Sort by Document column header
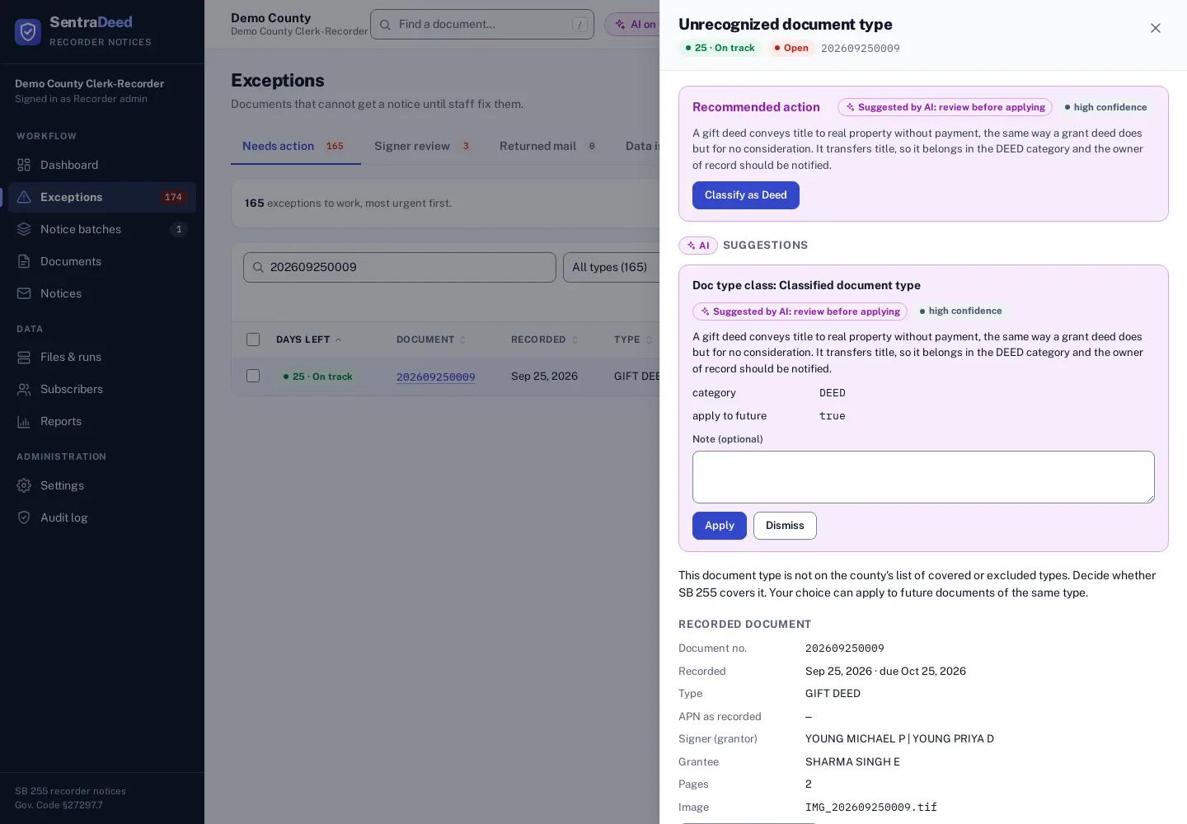The image size is (1187, 824). click(431, 339)
